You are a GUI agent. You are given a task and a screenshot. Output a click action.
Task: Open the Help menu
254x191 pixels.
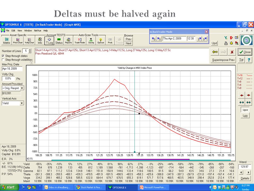(x=46, y=31)
